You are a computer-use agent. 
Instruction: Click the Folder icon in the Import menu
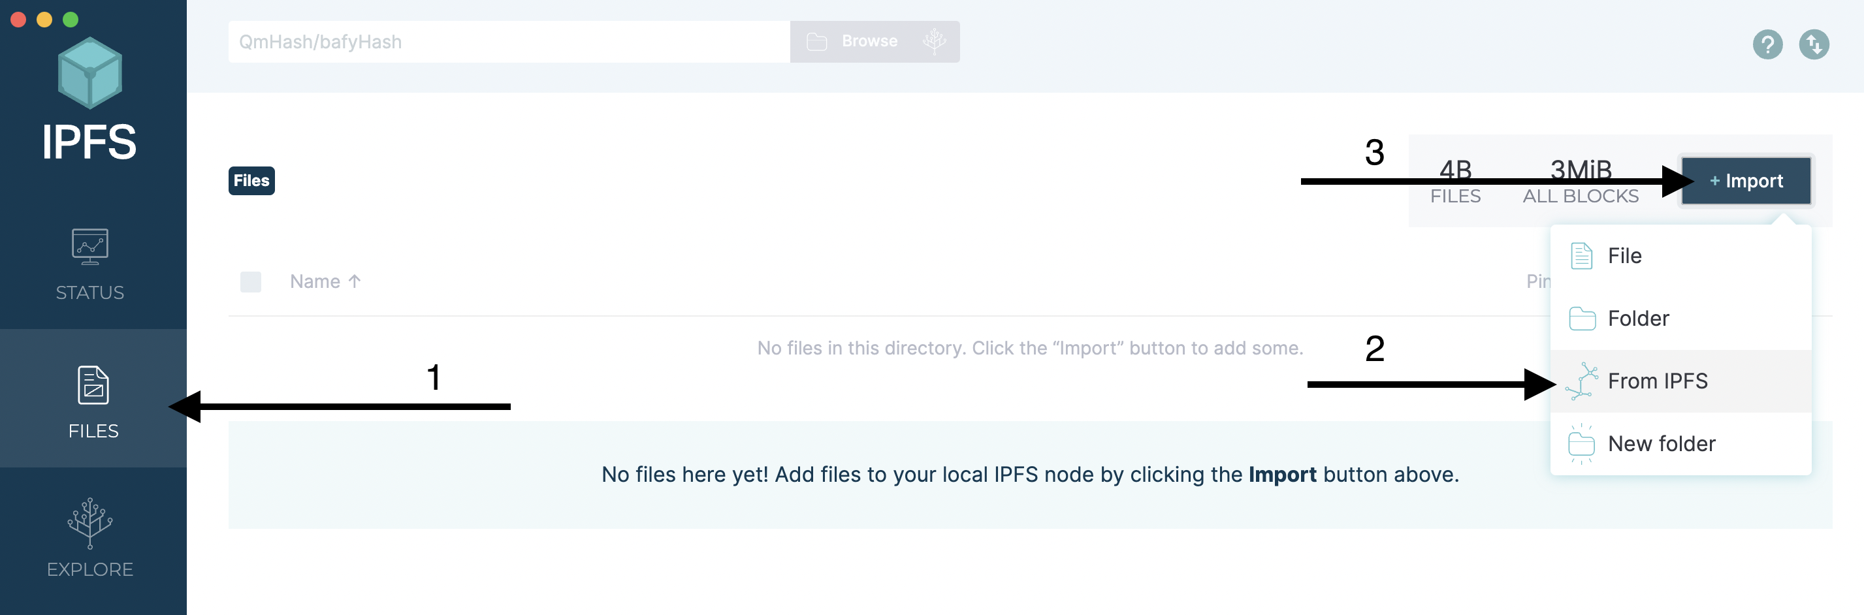click(1583, 318)
